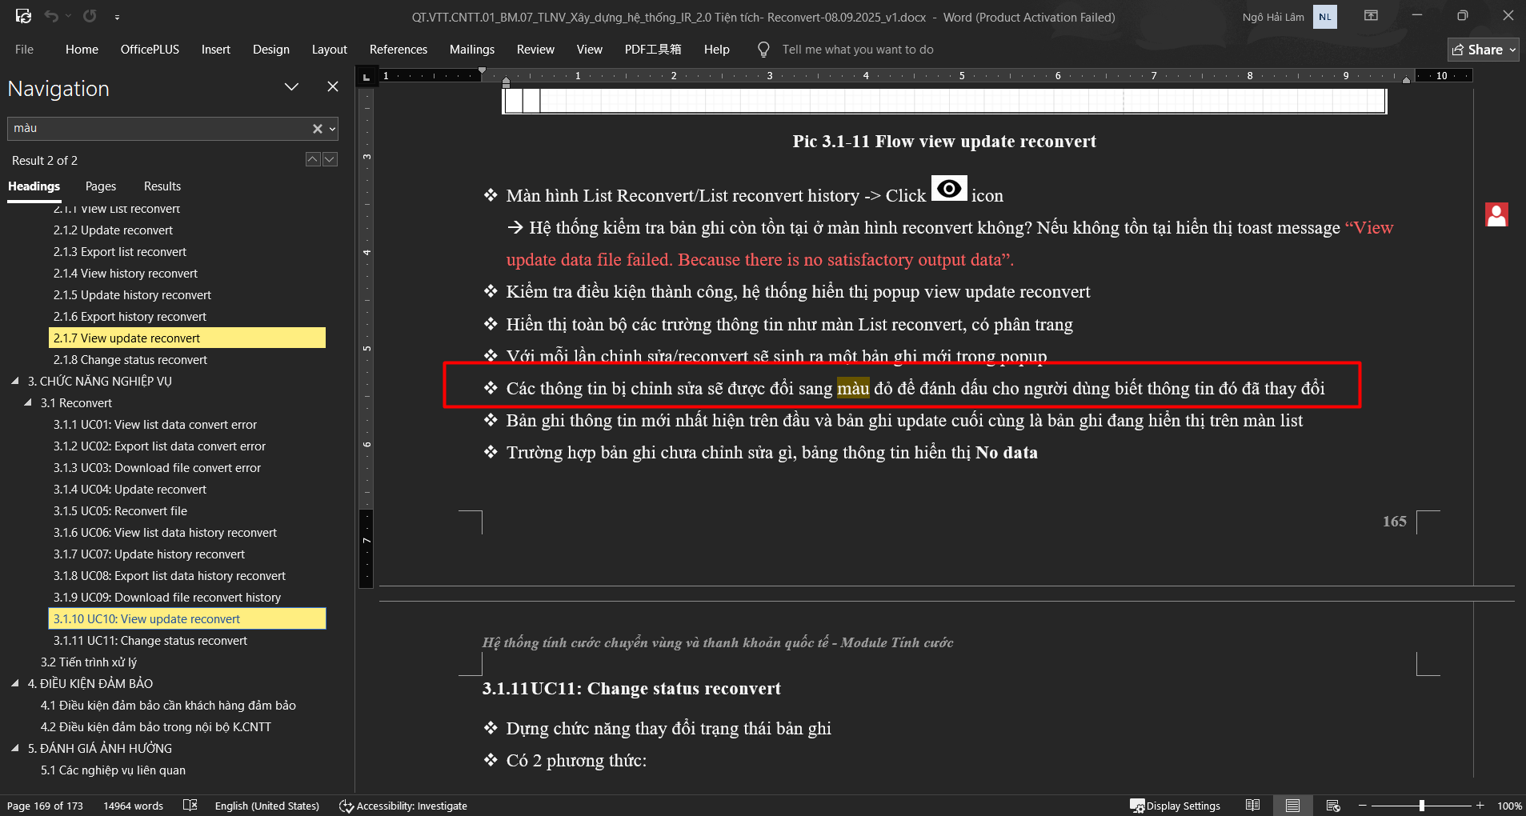
Task: Collapse the '3.1 Reconvert' heading
Action: pos(28,403)
